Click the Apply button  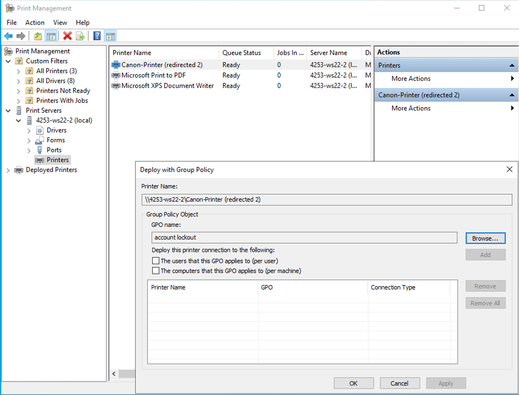(446, 383)
